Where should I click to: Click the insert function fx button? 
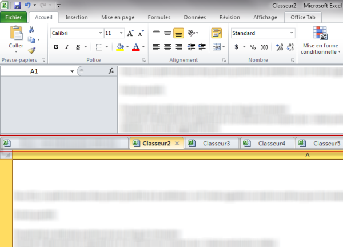coord(111,71)
